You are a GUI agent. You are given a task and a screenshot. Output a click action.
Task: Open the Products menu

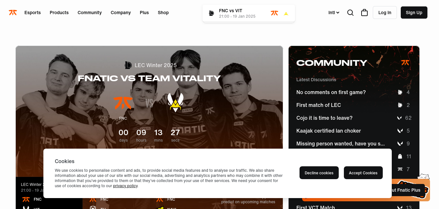pyautogui.click(x=59, y=13)
